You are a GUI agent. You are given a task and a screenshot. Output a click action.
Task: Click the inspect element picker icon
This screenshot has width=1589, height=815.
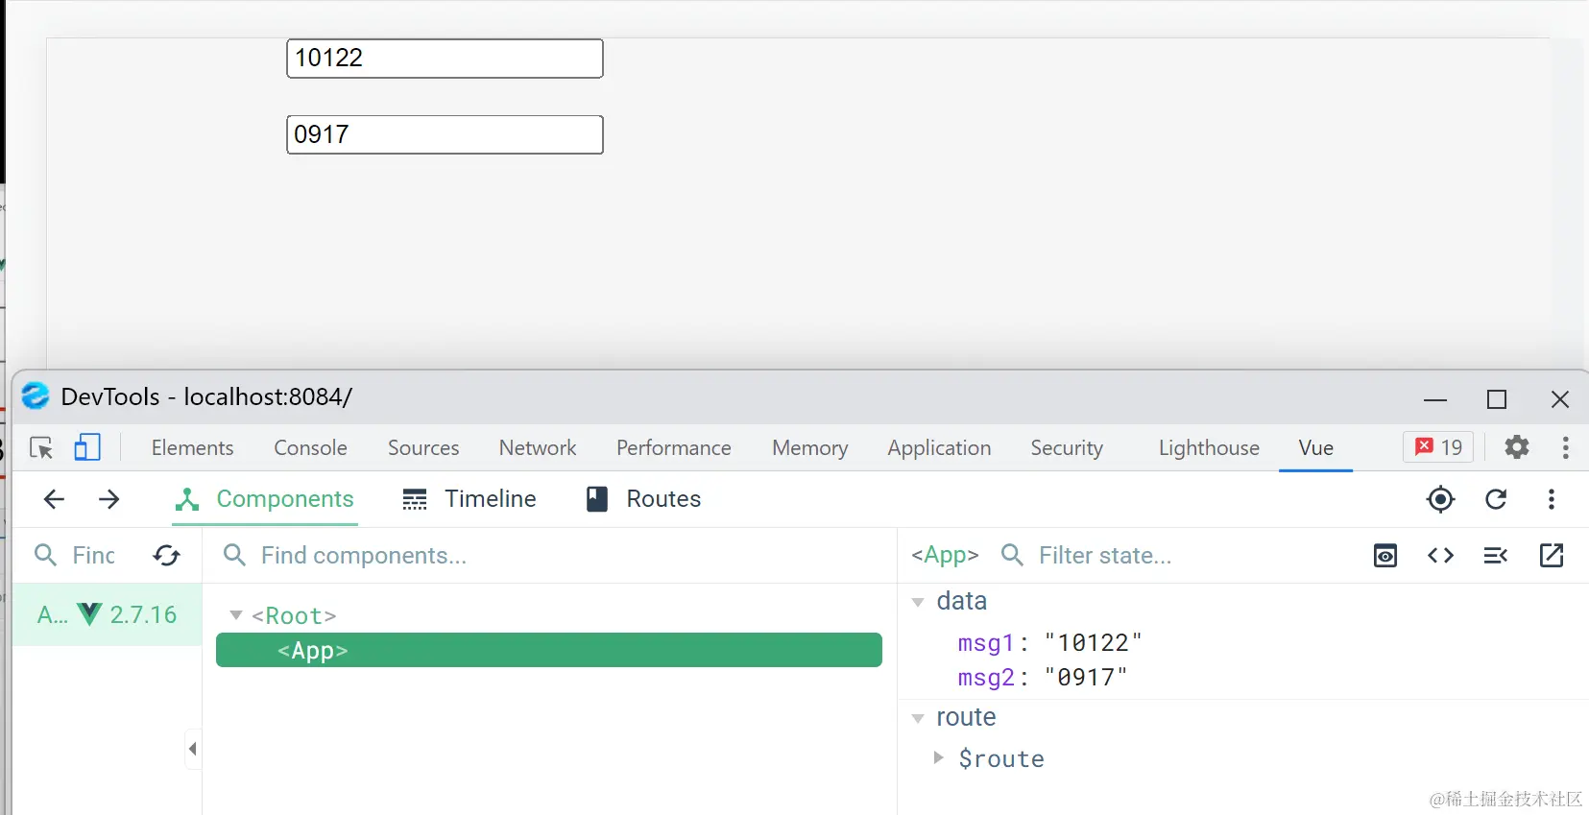tap(41, 448)
